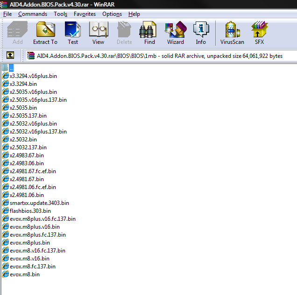Go up one folder level arrow

coord(10,56)
